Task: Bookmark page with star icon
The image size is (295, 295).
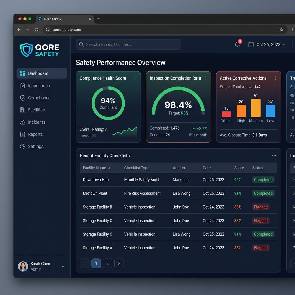Action: pos(281,29)
